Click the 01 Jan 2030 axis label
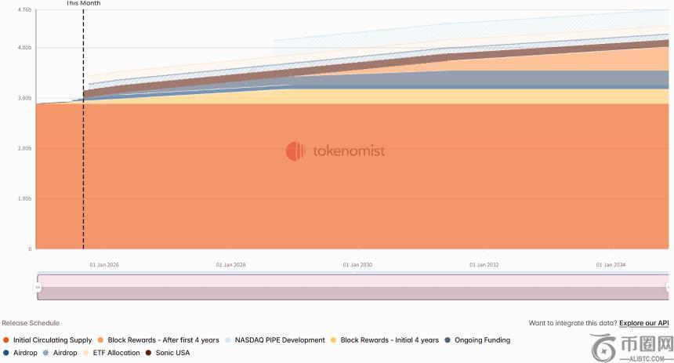Viewport: 674px width, 363px height. point(357,265)
